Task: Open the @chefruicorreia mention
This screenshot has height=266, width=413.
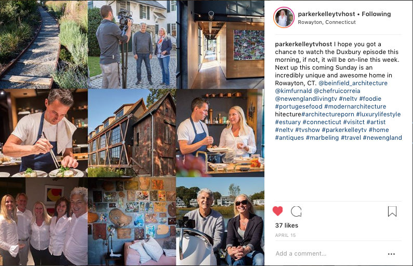Action: pyautogui.click(x=337, y=91)
